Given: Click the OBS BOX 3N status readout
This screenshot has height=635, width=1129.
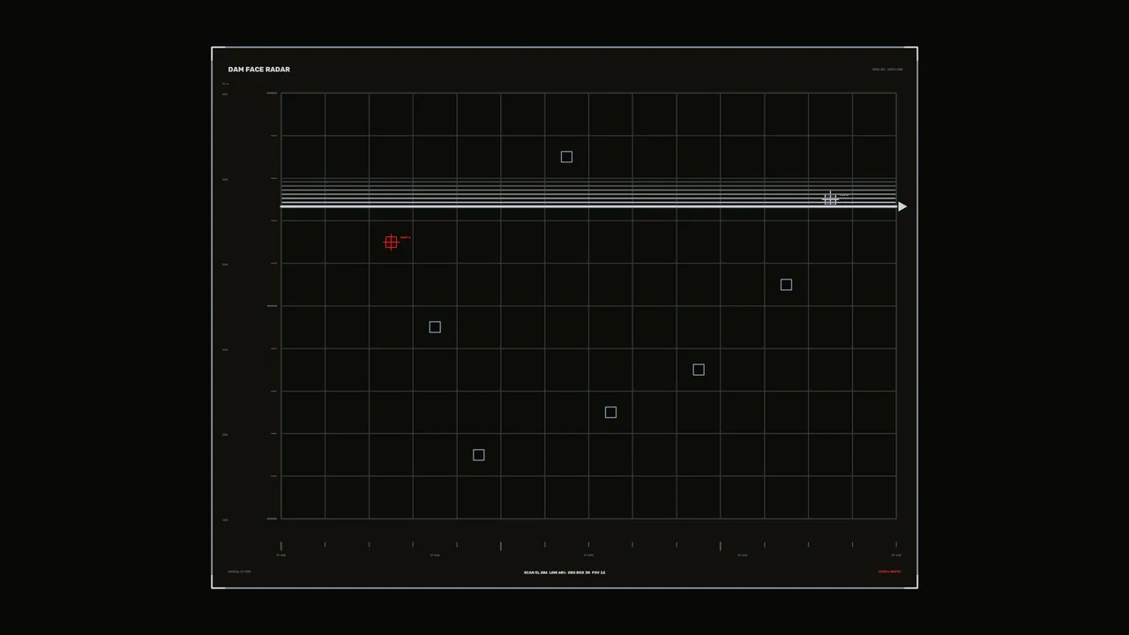Looking at the screenshot, I should click(579, 572).
